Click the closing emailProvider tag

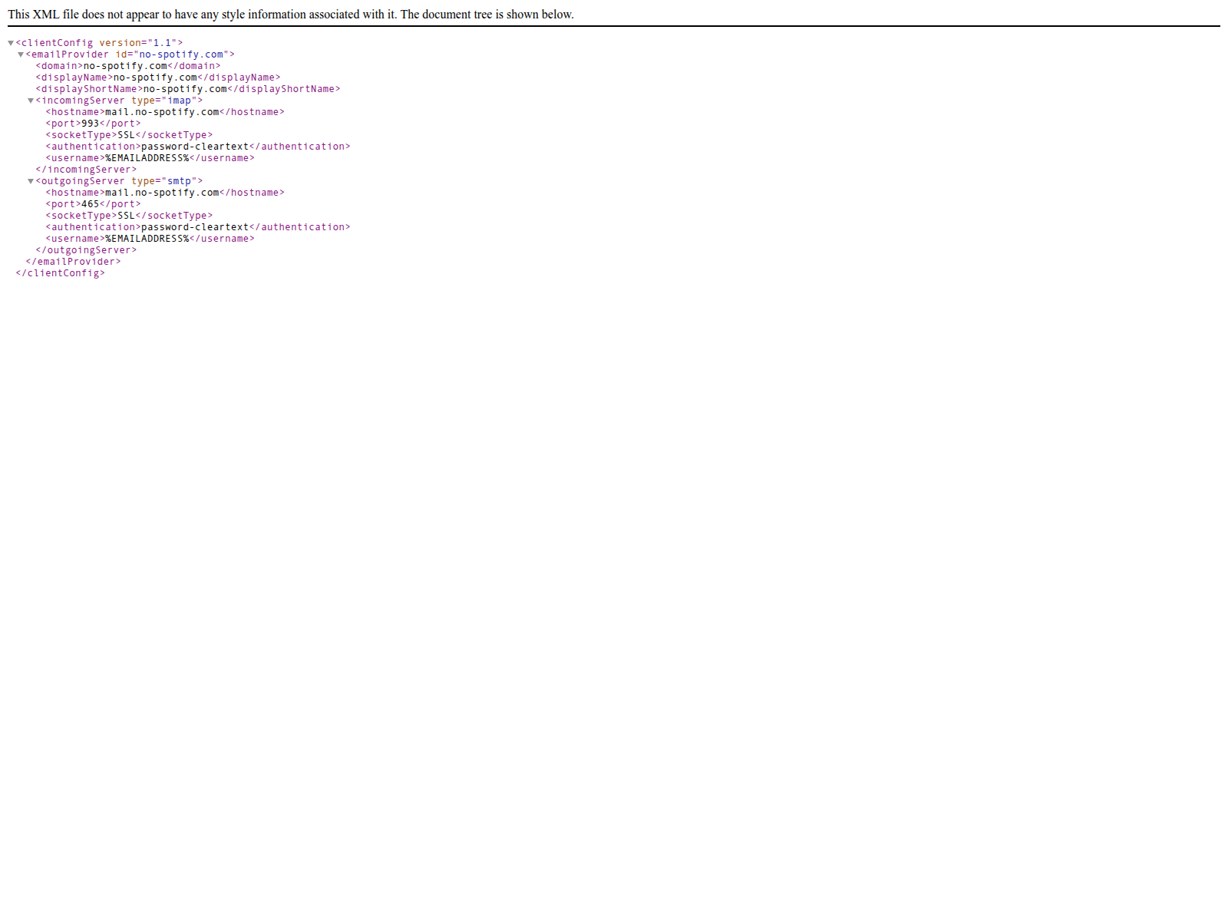pyautogui.click(x=73, y=262)
